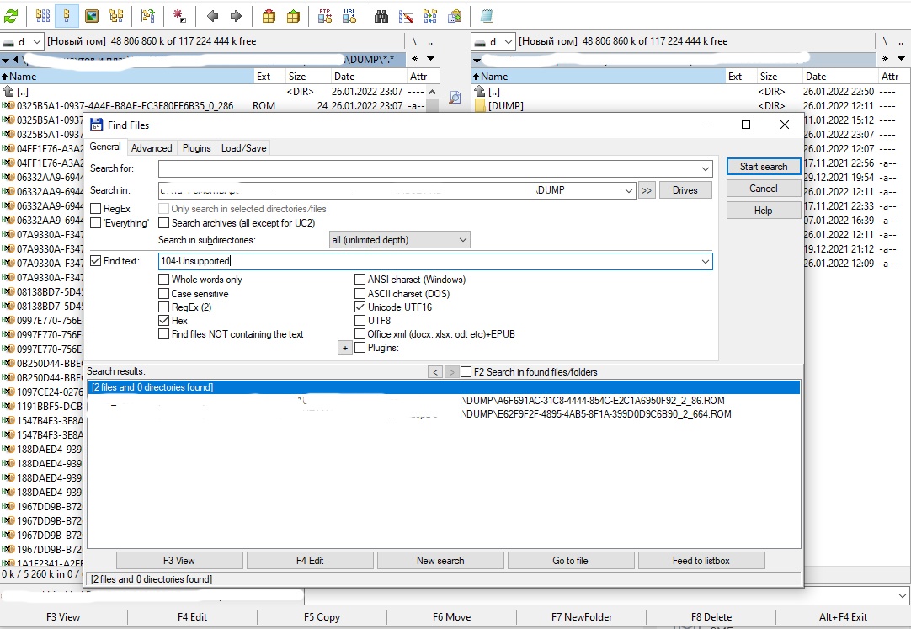The width and height of the screenshot is (911, 629).
Task: Open the Find text history dropdown
Action: (706, 261)
